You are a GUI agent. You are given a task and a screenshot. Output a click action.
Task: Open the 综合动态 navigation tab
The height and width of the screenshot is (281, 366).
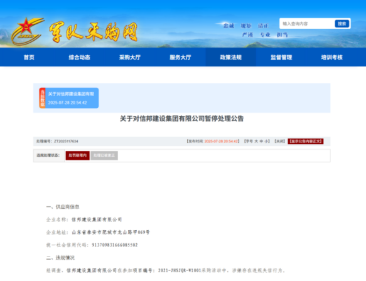point(79,57)
